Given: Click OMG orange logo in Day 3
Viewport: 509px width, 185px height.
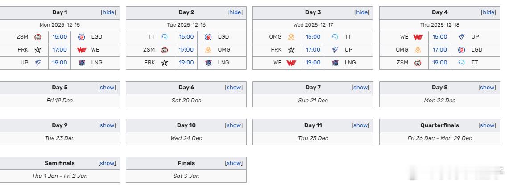Looking at the screenshot, I should coord(291,37).
